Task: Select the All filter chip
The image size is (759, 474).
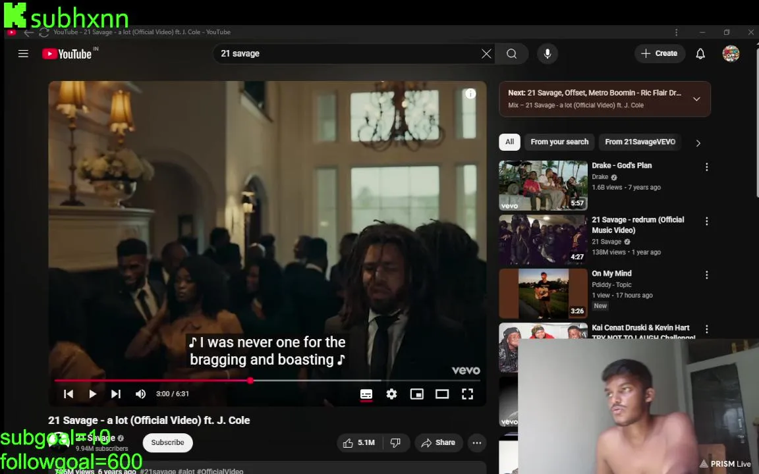Action: click(510, 142)
